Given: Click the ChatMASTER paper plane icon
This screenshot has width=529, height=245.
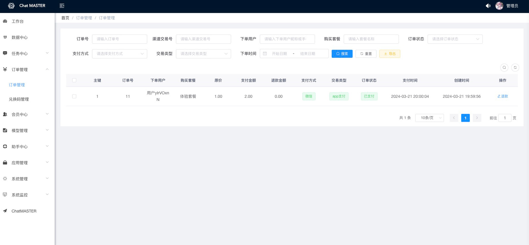Looking at the screenshot, I should pos(5,211).
